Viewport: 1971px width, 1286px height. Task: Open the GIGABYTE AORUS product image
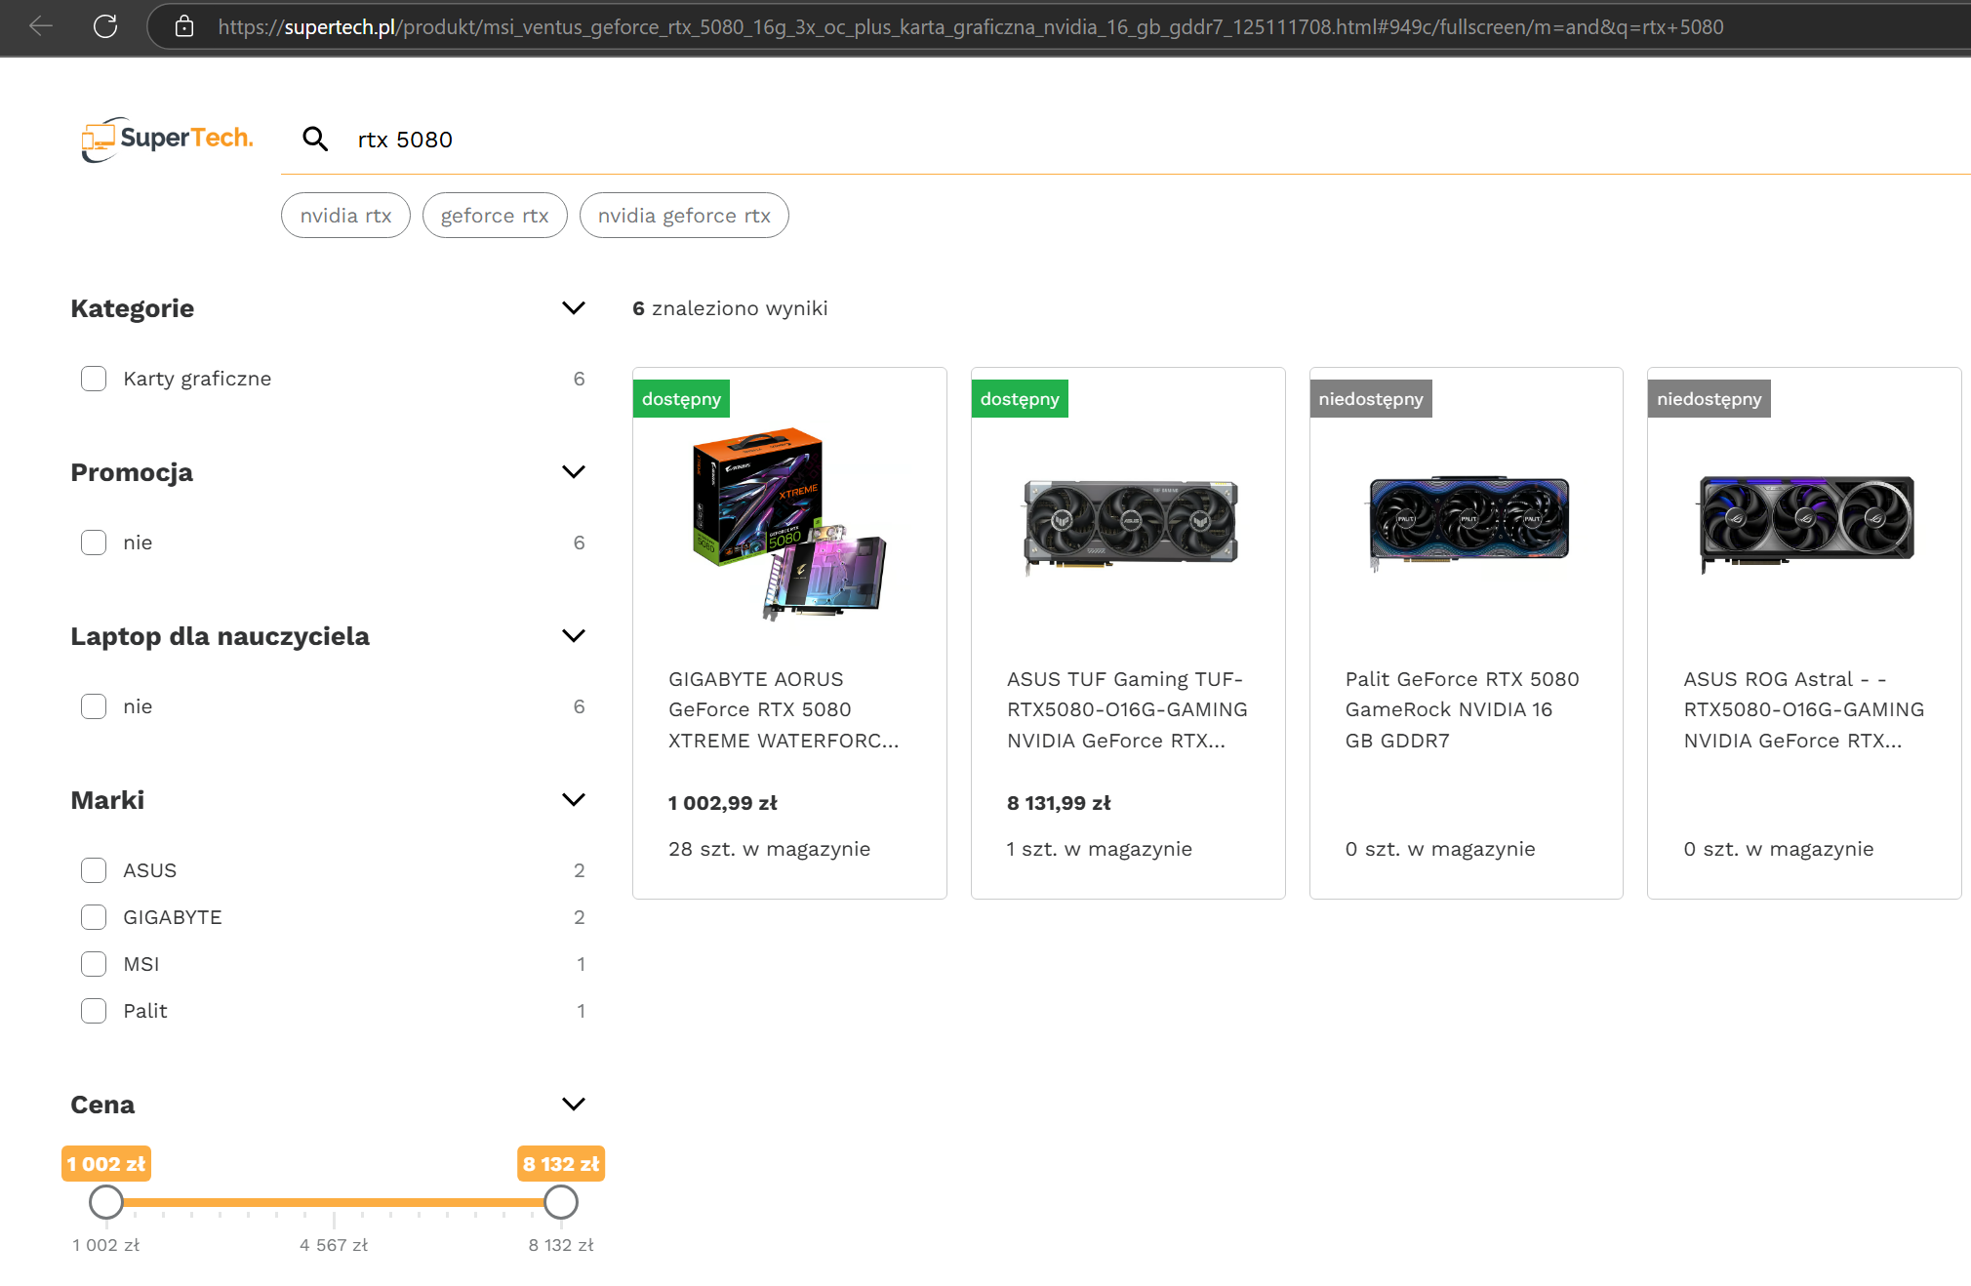(x=789, y=524)
